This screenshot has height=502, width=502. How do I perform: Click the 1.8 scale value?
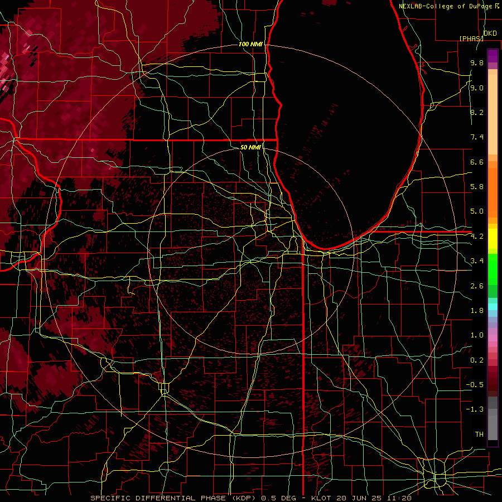(477, 311)
